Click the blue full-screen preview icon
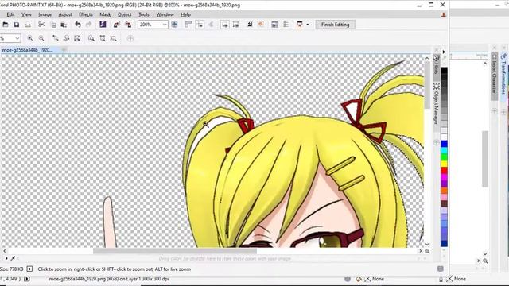The height and width of the screenshot is (286, 509). coord(174,25)
